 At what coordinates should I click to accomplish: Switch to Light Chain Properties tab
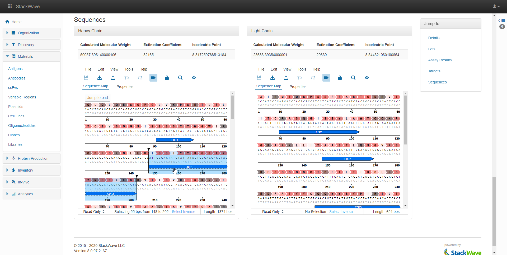(x=298, y=87)
